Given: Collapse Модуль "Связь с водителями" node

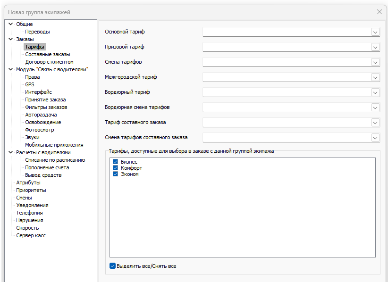Looking at the screenshot, I should [x=10, y=69].
